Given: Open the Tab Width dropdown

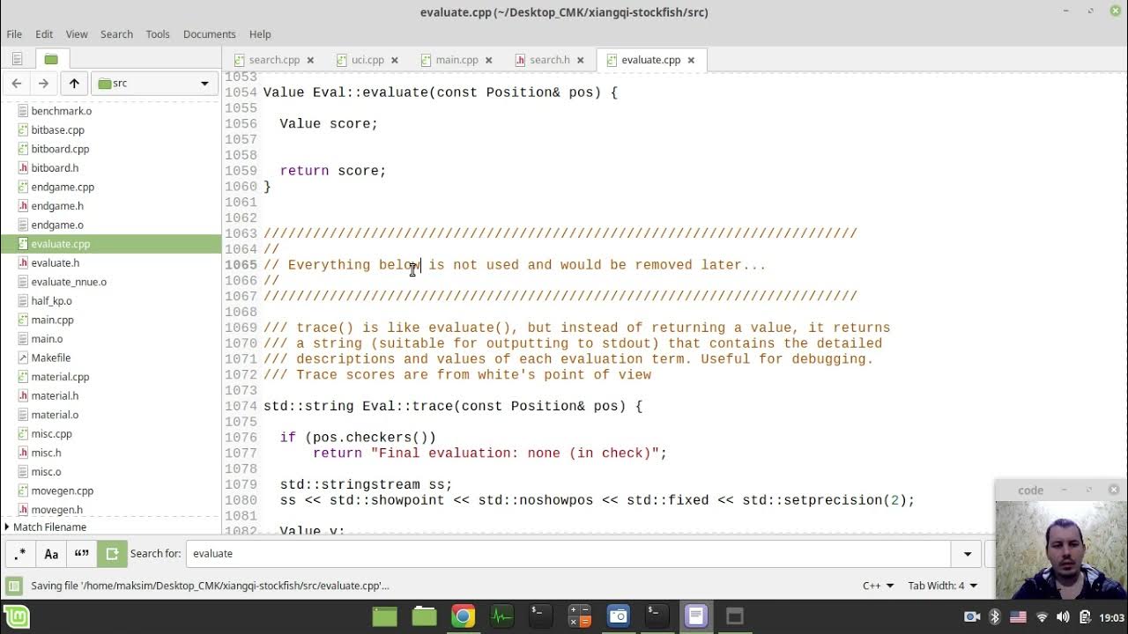Looking at the screenshot, I should (942, 586).
